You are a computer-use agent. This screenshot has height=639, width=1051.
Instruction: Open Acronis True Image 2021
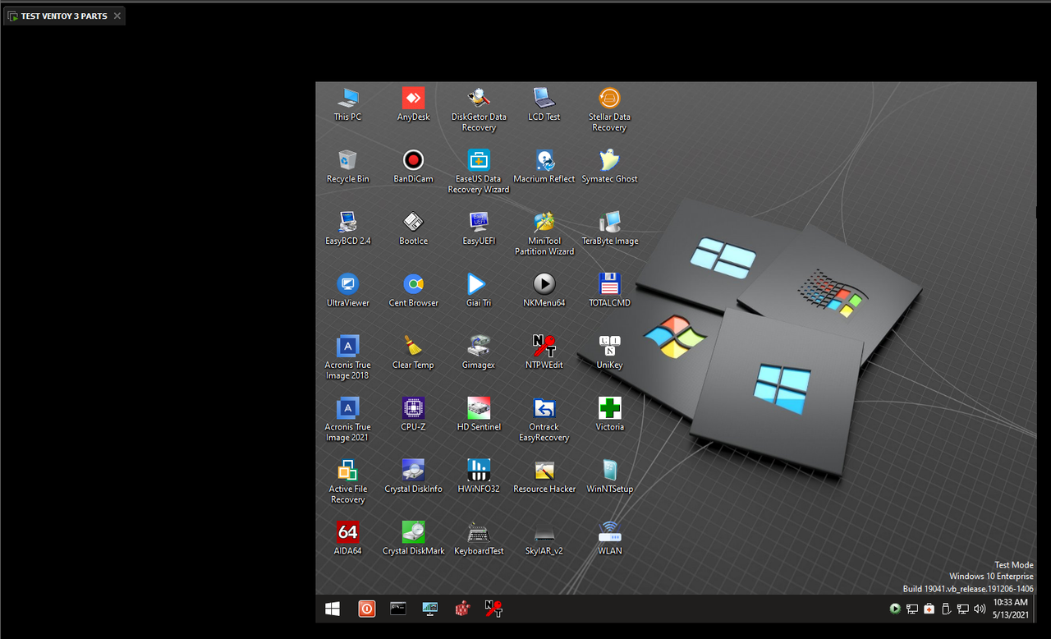coord(347,419)
